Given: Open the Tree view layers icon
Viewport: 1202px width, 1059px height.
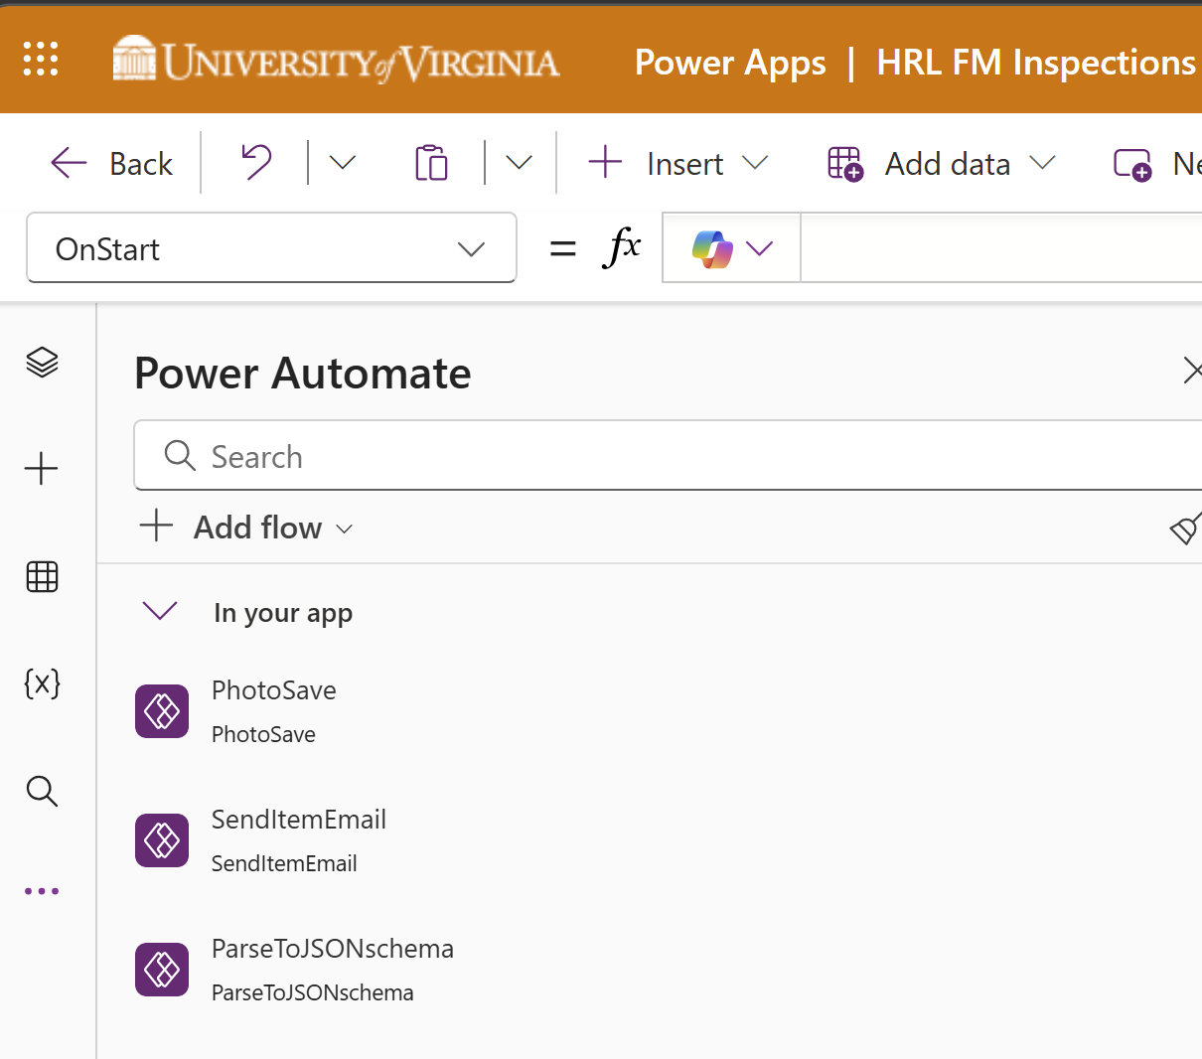Looking at the screenshot, I should click(x=42, y=363).
